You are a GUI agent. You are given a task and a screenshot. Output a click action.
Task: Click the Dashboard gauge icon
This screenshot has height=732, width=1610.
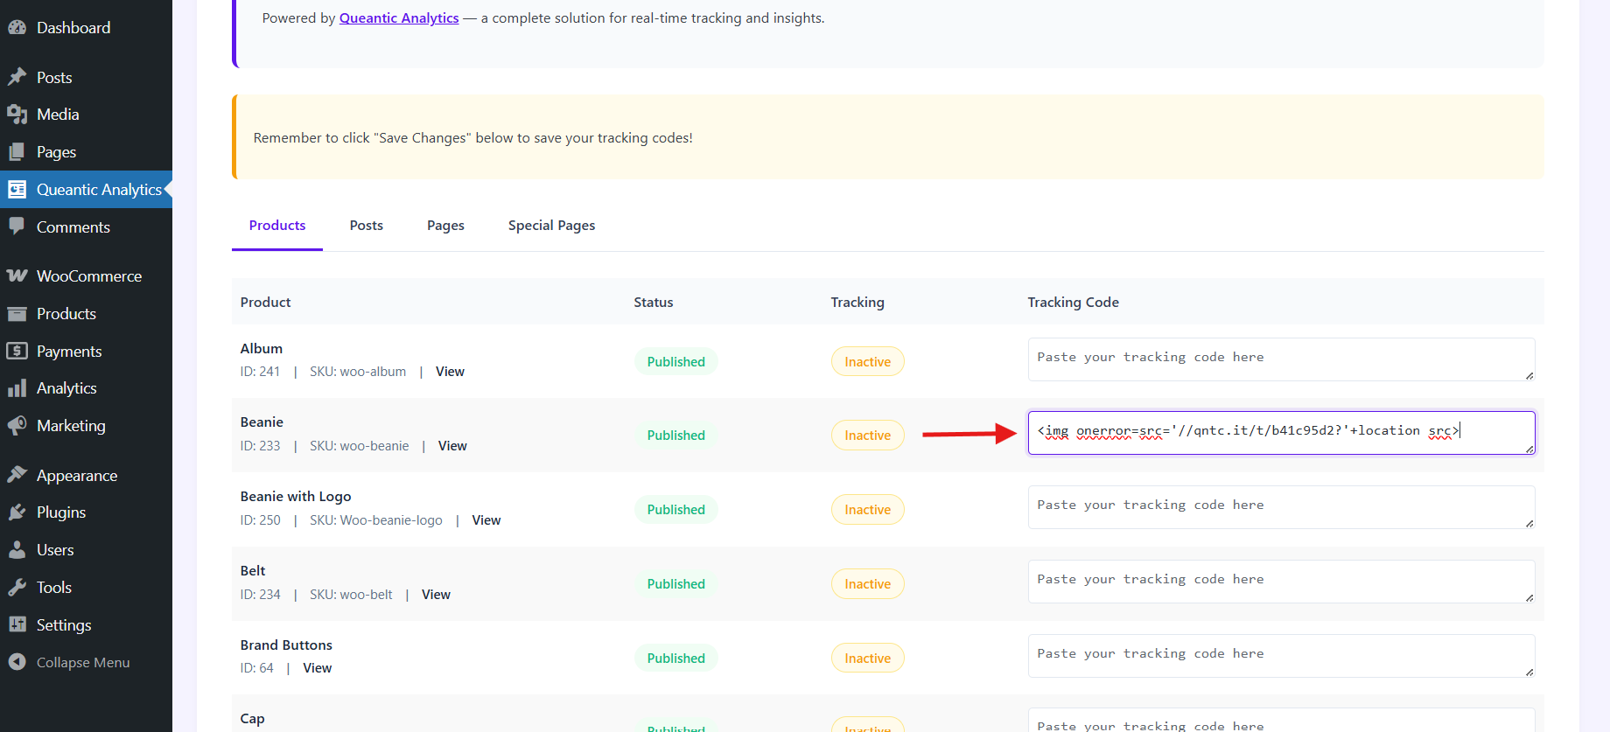tap(17, 27)
